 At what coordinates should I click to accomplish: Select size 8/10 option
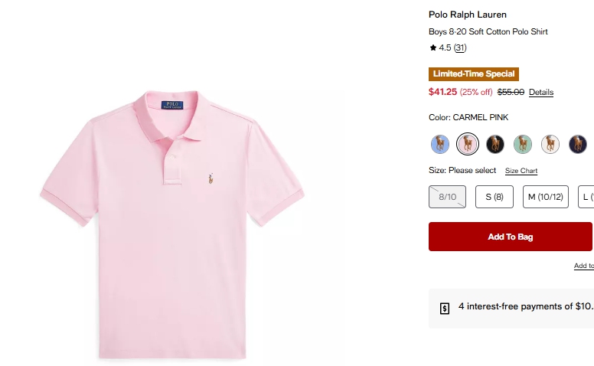(x=447, y=197)
